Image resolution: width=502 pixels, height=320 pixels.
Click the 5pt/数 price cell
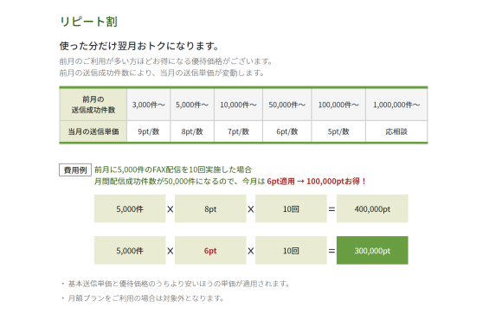(x=338, y=131)
